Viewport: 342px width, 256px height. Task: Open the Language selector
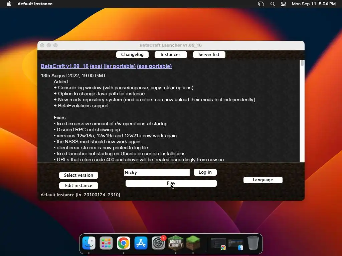coord(263,180)
